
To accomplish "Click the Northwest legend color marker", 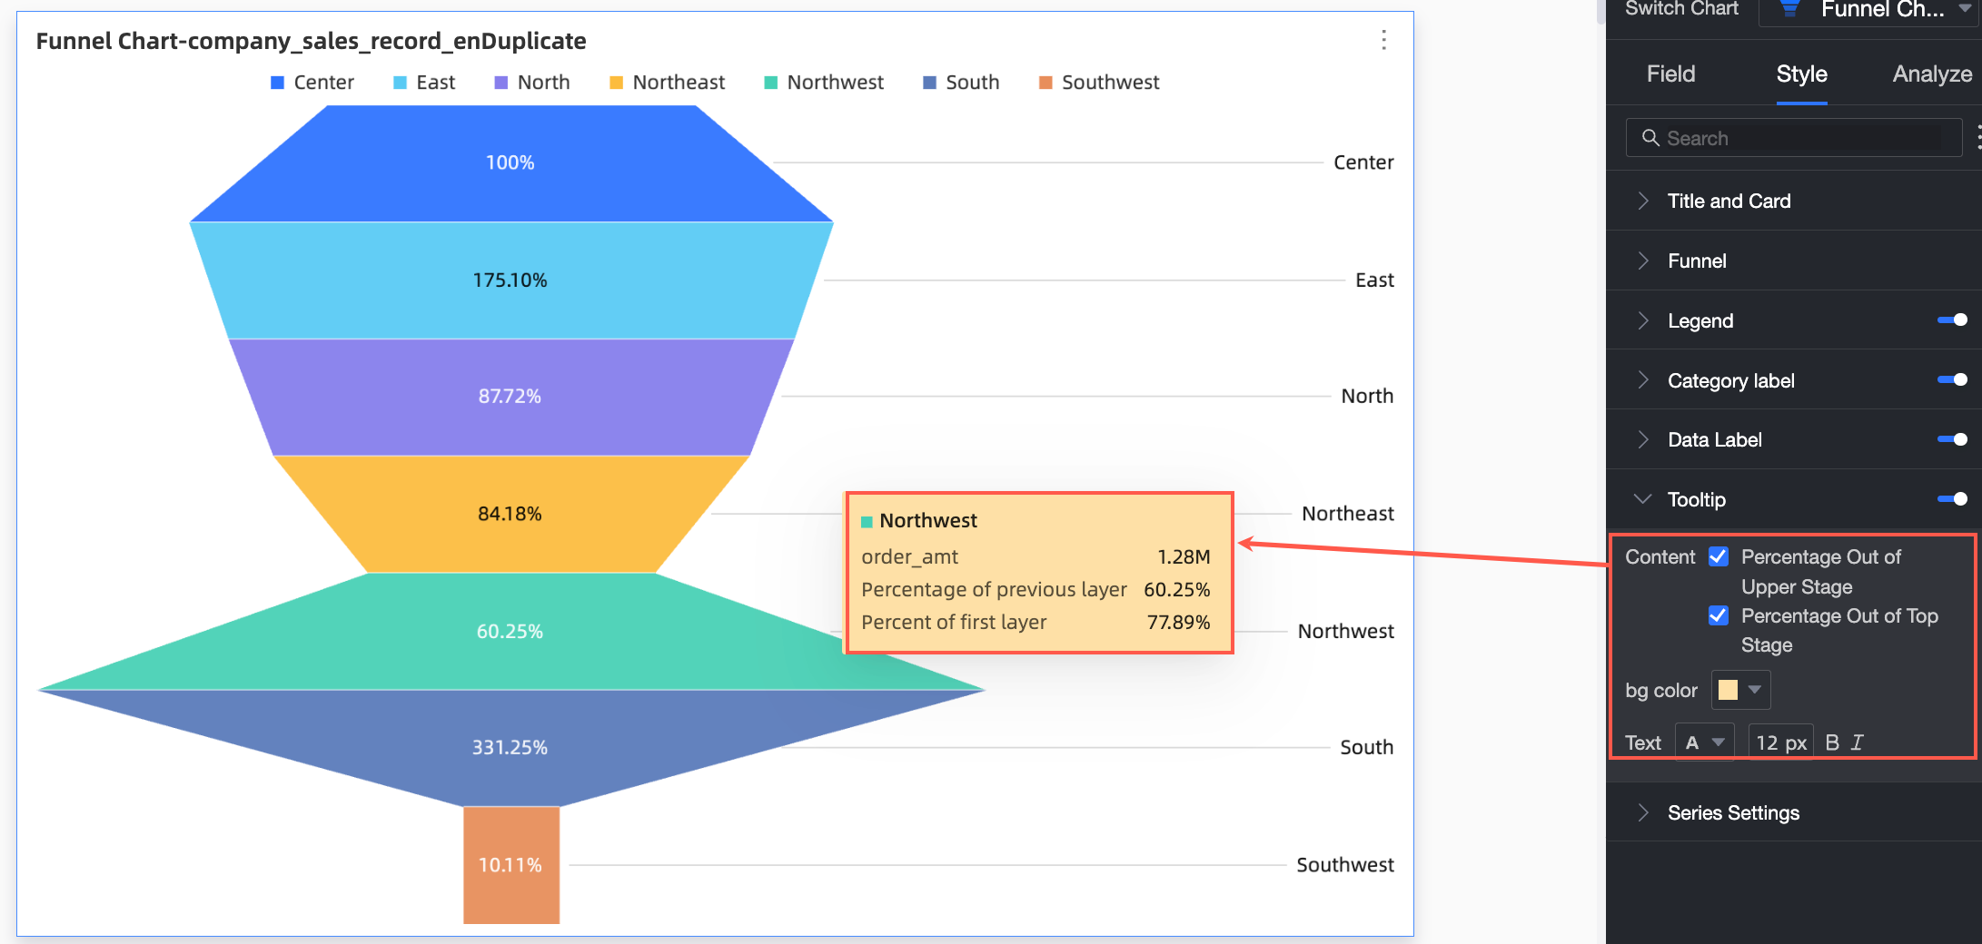I will coord(770,83).
